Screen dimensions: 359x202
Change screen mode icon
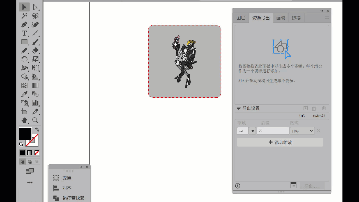(29, 171)
